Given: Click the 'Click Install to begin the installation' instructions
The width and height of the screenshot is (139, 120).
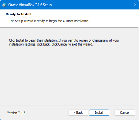Looking at the screenshot, I should pos(64,42).
